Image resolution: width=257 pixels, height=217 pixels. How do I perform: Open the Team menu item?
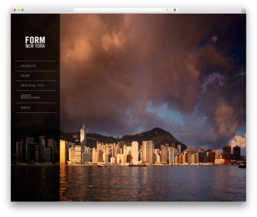click(x=25, y=75)
